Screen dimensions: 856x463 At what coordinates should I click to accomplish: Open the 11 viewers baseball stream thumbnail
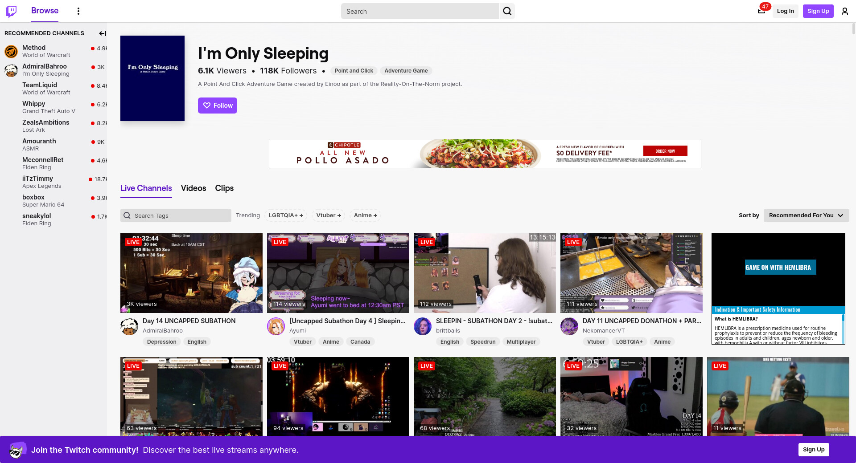[778, 396]
